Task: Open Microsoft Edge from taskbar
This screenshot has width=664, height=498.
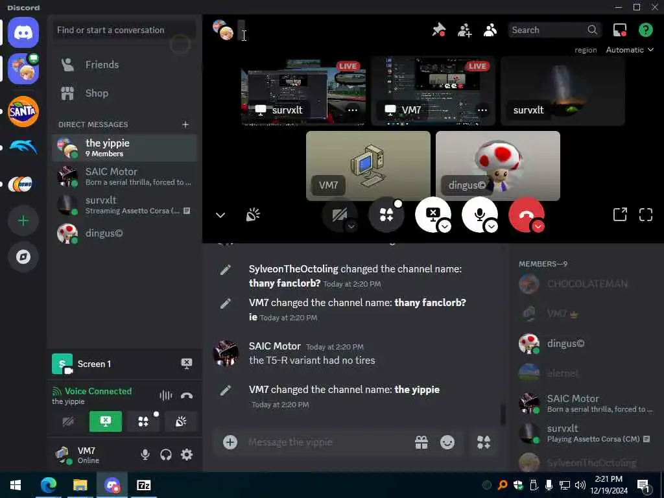Action: 48,485
